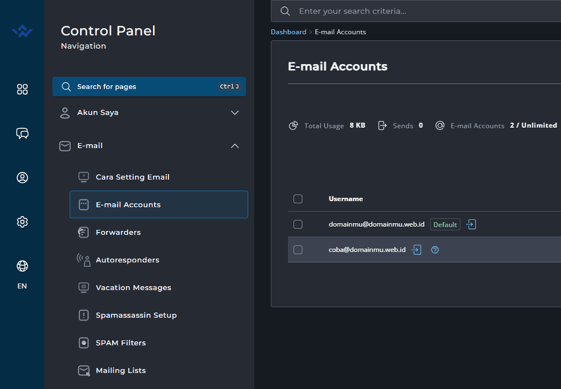
Task: Click the E-mail Accounts navigation icon
Action: (x=83, y=204)
